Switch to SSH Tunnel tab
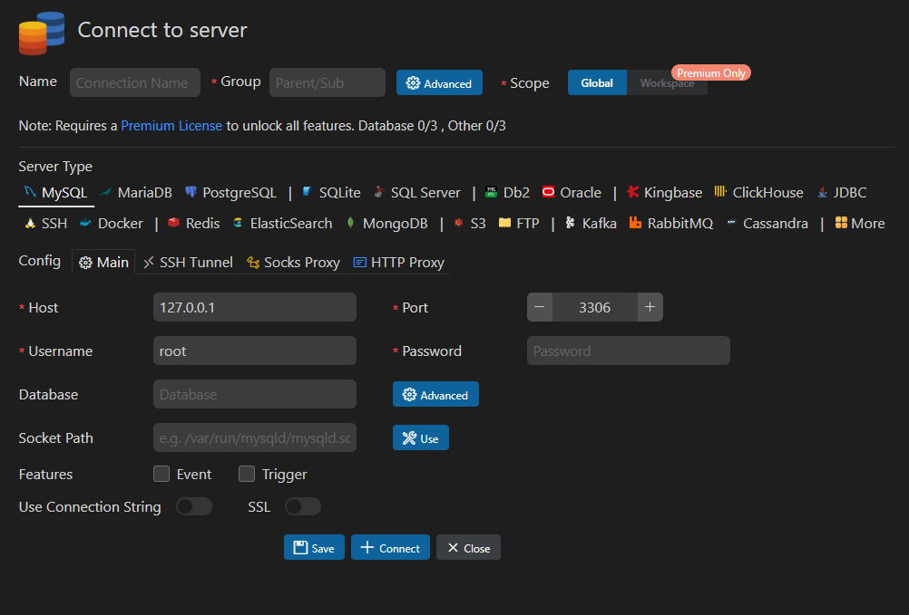Screen dimensions: 909x615 click(x=188, y=262)
